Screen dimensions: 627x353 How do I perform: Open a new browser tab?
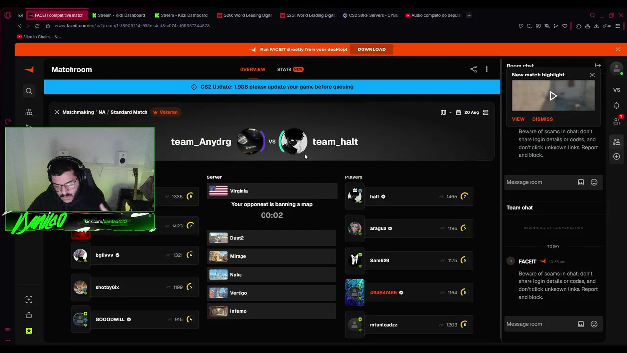(x=469, y=15)
